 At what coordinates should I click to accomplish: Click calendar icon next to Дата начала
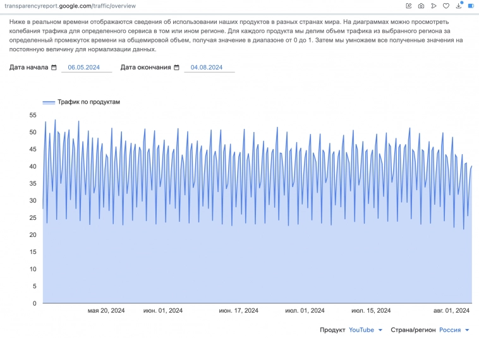54,68
